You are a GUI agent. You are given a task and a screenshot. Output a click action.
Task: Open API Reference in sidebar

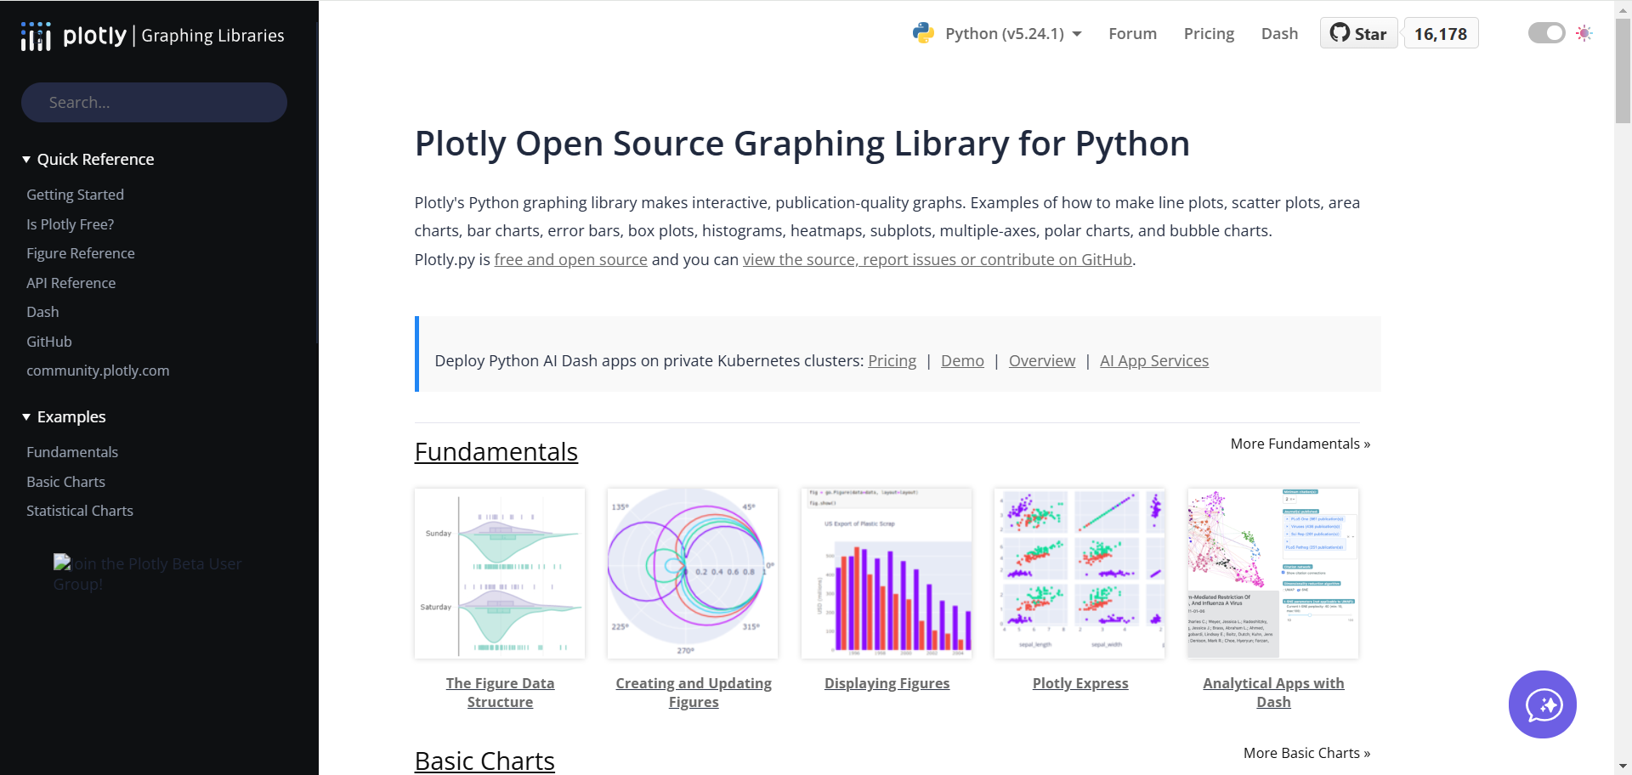click(x=71, y=283)
